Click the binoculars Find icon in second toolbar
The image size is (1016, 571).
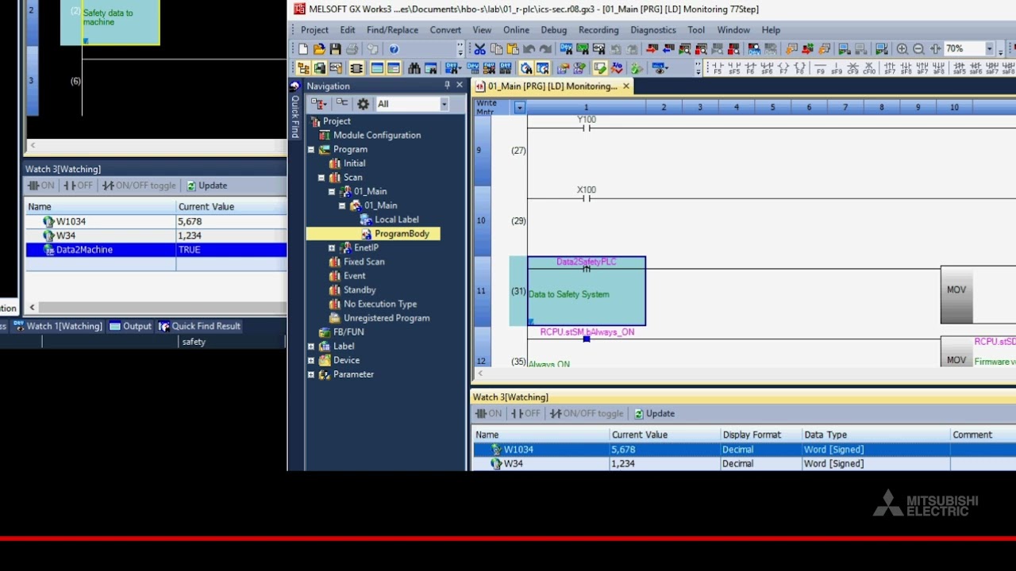click(414, 68)
